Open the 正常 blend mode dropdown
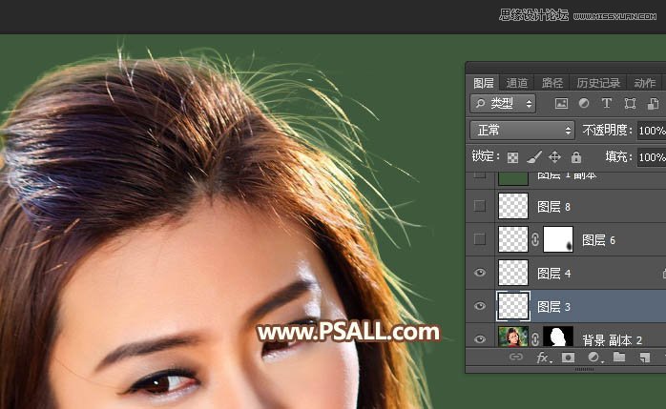The image size is (666, 409). click(x=522, y=130)
